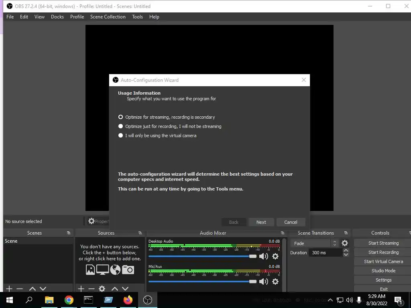Viewport: 411px width, 308px height.
Task: Move scene up with arrow
Action: pos(32,289)
